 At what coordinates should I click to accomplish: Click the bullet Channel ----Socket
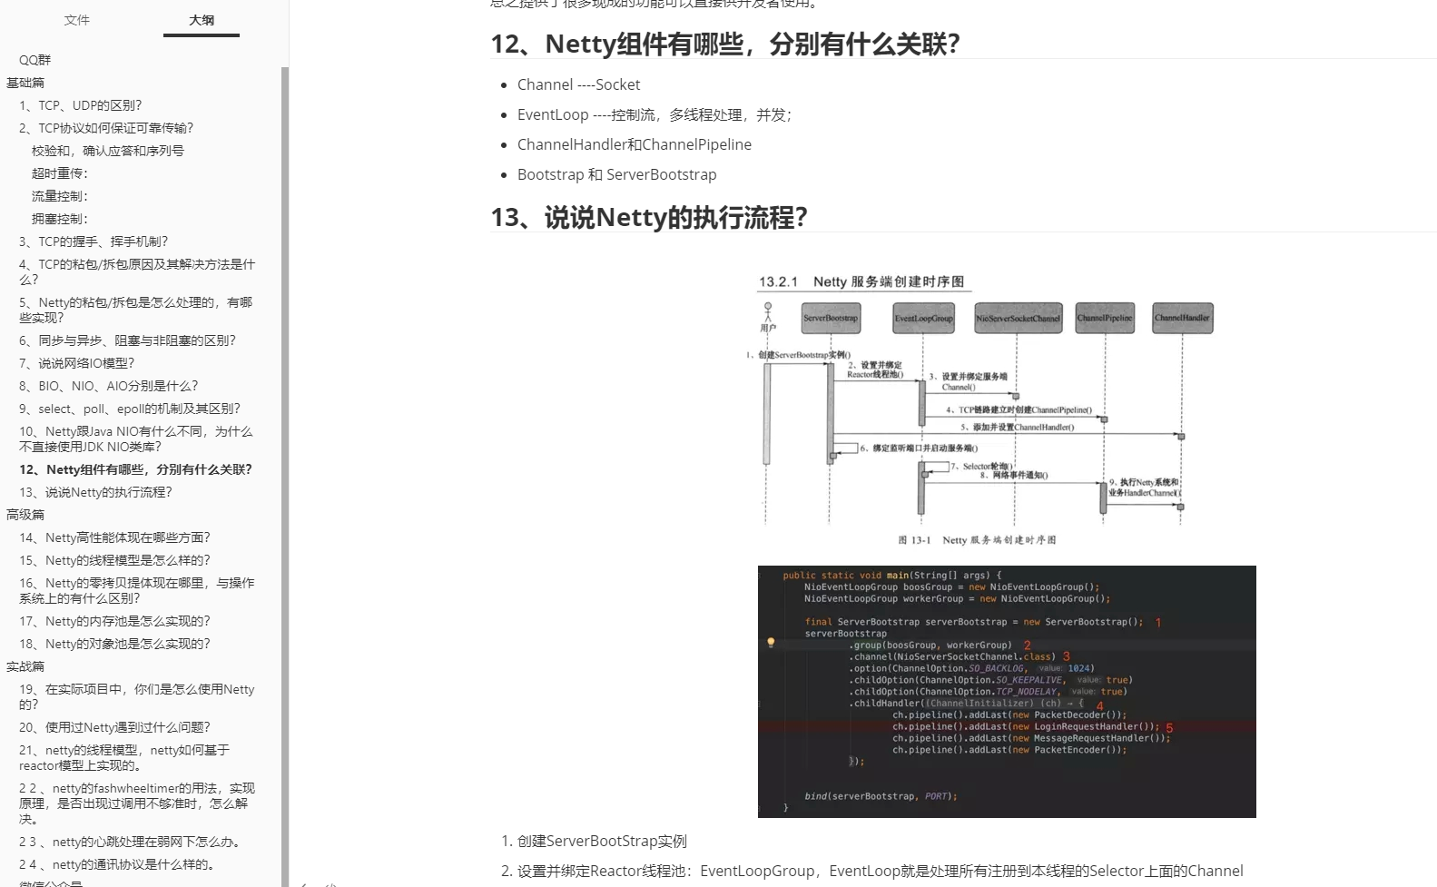click(578, 84)
